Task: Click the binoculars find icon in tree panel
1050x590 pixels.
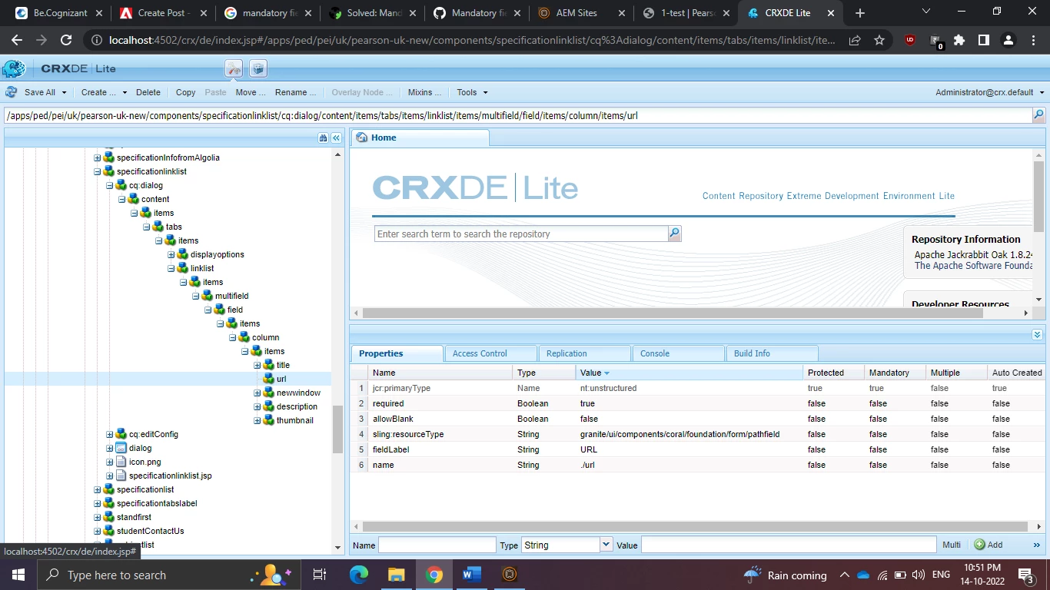Action: click(x=324, y=138)
